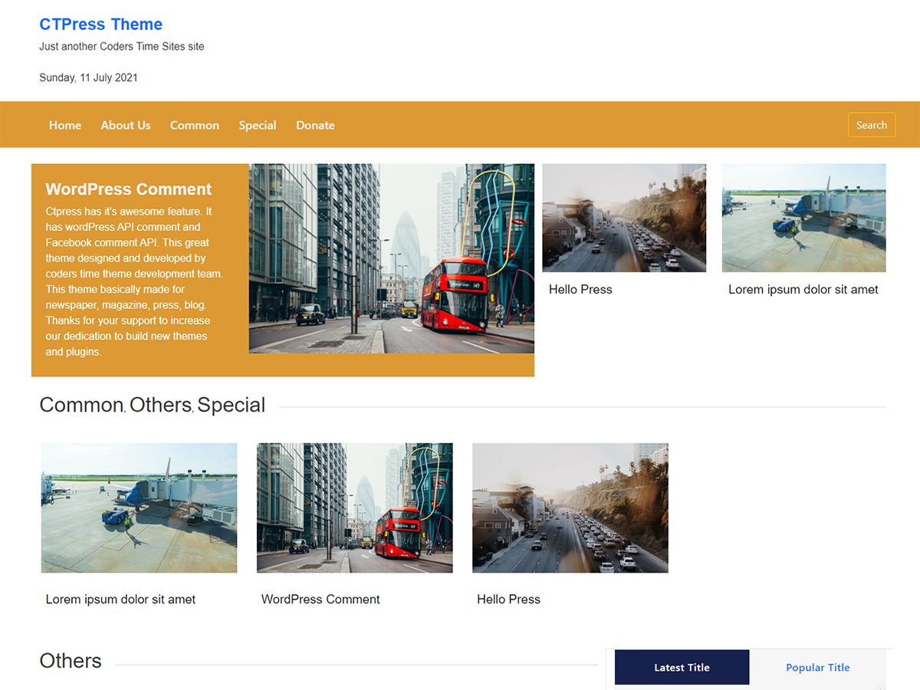Switch to the Latest Title tab

(x=682, y=668)
